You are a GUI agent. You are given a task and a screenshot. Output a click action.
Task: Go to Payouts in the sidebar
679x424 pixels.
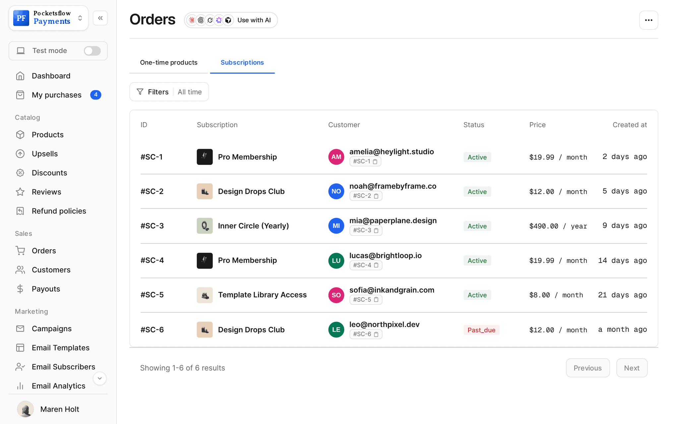point(46,289)
